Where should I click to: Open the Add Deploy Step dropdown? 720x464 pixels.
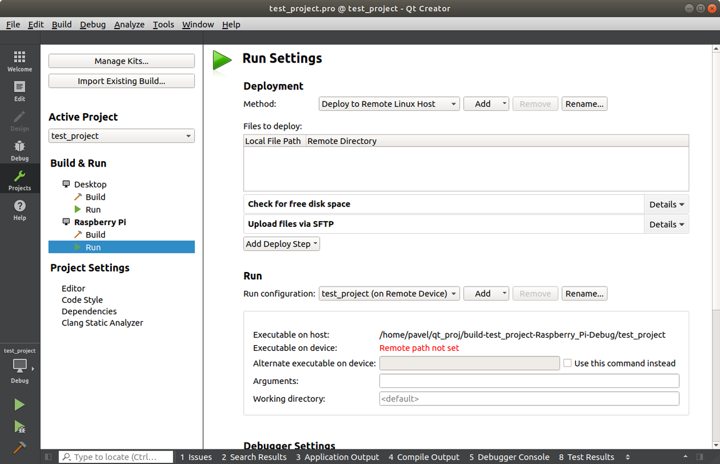[x=281, y=244]
